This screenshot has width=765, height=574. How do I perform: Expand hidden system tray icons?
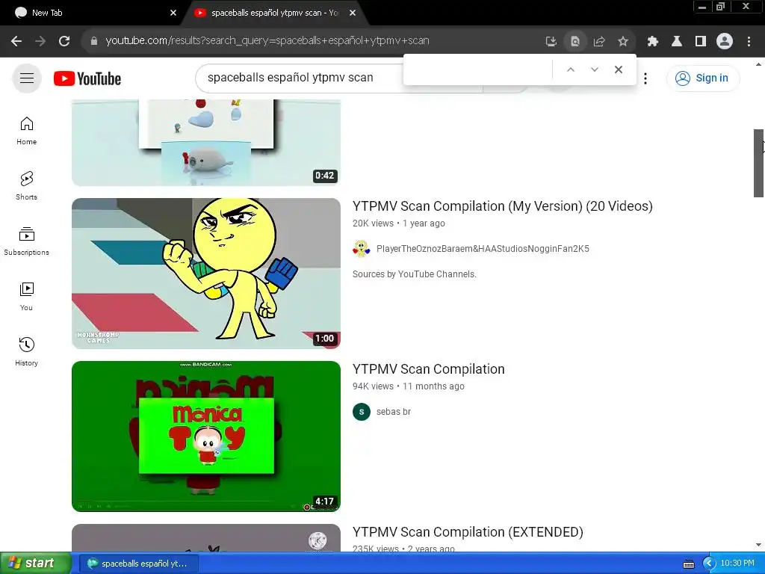709,564
